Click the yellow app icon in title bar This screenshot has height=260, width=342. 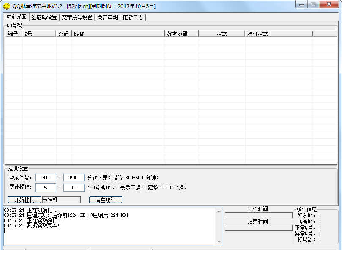point(6,6)
